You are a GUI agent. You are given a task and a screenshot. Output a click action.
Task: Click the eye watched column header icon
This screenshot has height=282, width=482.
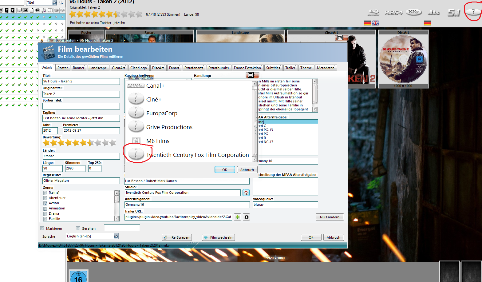pos(62,10)
